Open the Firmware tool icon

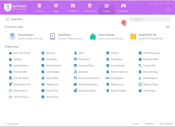click(43, 53)
